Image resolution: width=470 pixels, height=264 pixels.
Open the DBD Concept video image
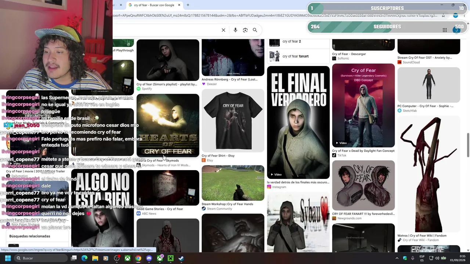coord(364,106)
